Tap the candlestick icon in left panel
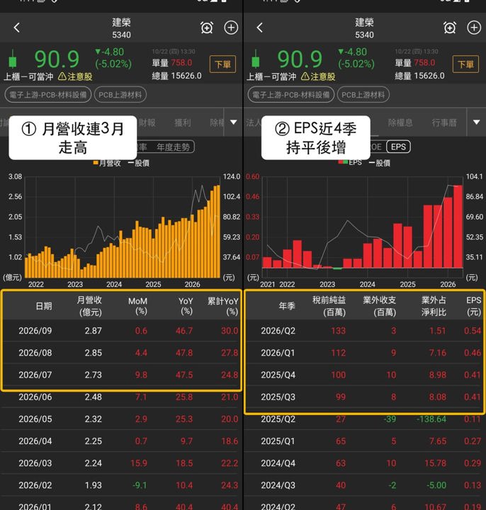This screenshot has height=510, width=486. [x=12, y=59]
